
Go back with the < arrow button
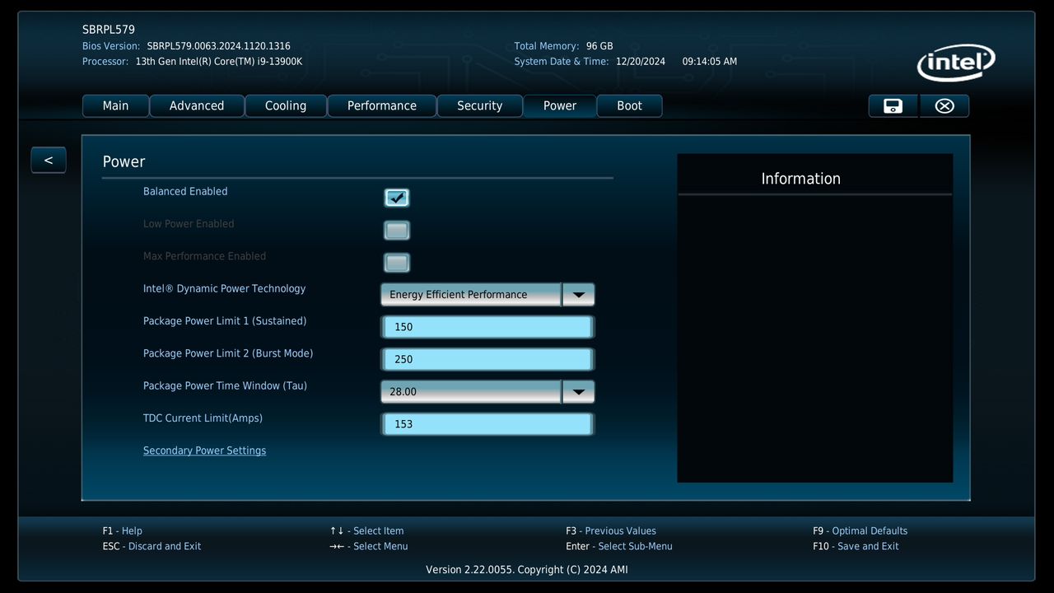coord(48,160)
